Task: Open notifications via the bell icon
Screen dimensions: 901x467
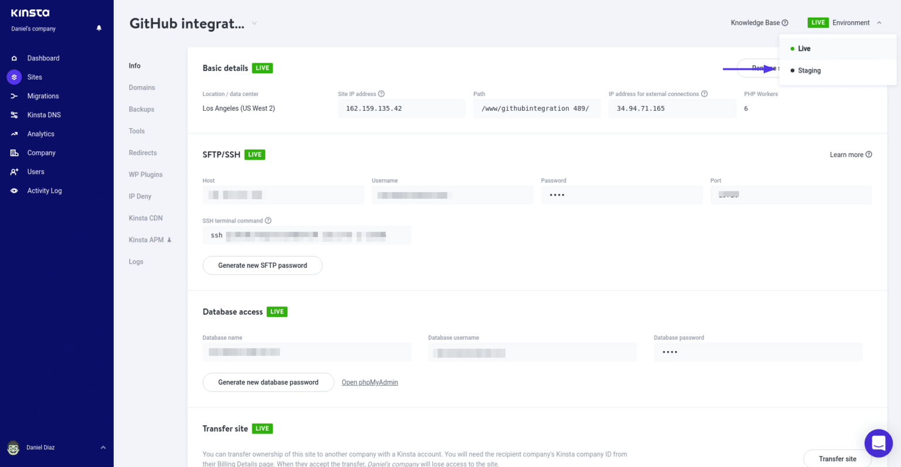Action: click(x=99, y=28)
